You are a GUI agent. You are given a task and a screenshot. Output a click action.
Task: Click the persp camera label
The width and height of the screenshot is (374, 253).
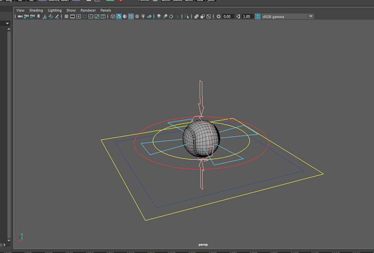pyautogui.click(x=203, y=245)
